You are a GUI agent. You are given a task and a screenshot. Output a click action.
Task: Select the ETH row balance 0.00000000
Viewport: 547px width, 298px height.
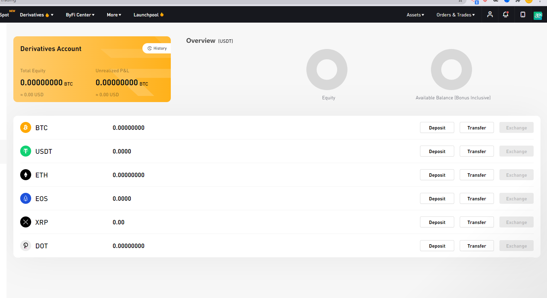click(x=129, y=175)
